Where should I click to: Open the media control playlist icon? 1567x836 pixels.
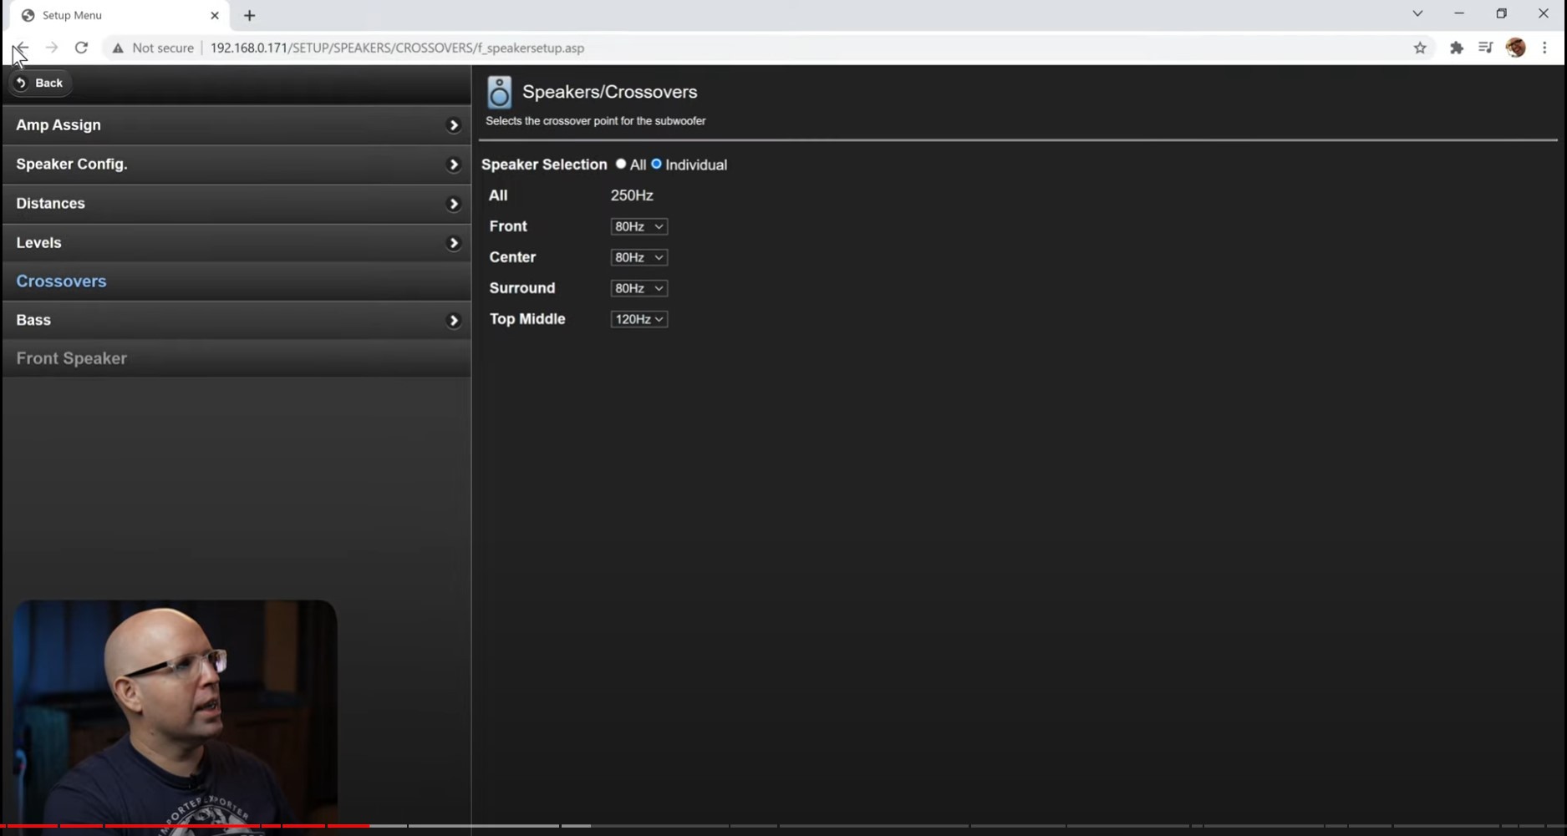coord(1485,48)
